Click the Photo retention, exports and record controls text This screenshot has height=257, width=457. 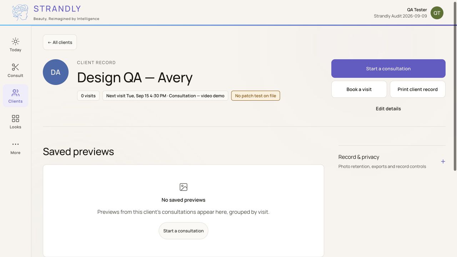coord(382,166)
